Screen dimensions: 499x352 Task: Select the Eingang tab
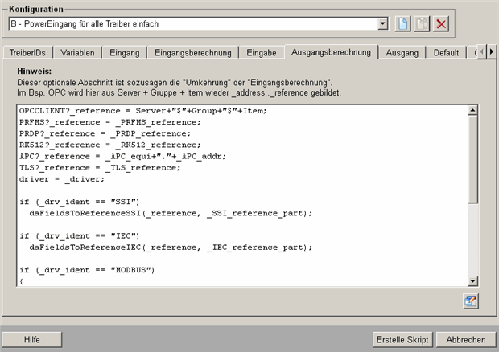pos(125,53)
